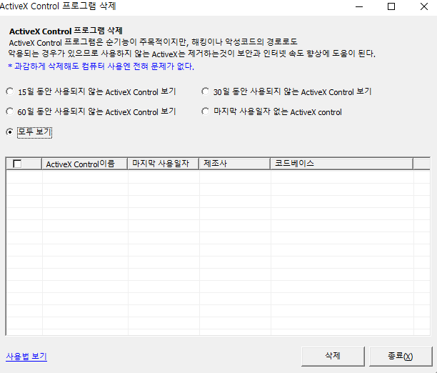Click the blue 과감하게 삭제해도 notice text

click(101, 66)
